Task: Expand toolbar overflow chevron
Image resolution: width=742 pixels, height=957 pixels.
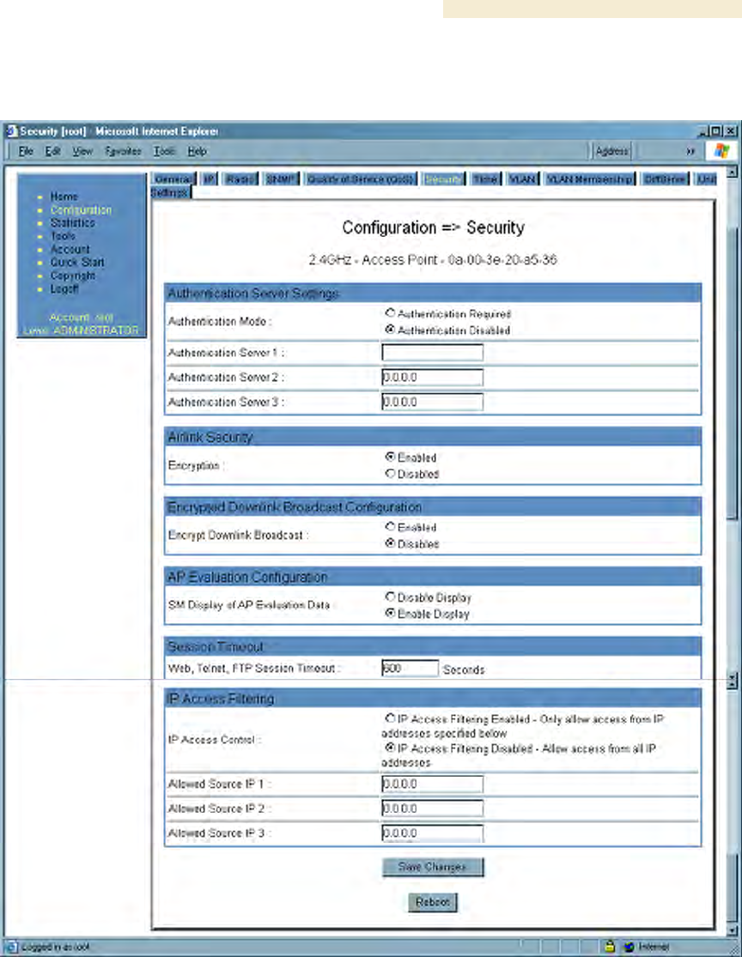Action: click(x=690, y=151)
